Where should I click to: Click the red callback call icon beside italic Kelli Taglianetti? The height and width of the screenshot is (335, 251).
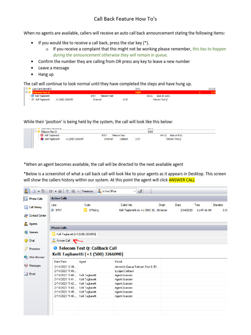42,139
